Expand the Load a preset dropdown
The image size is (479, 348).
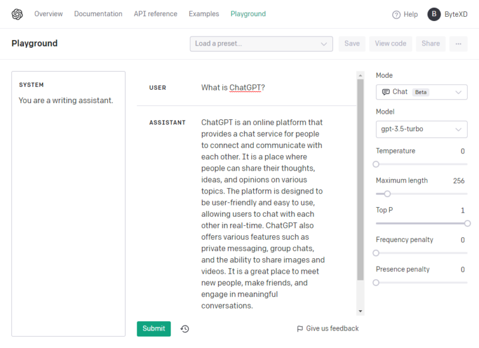(x=261, y=44)
